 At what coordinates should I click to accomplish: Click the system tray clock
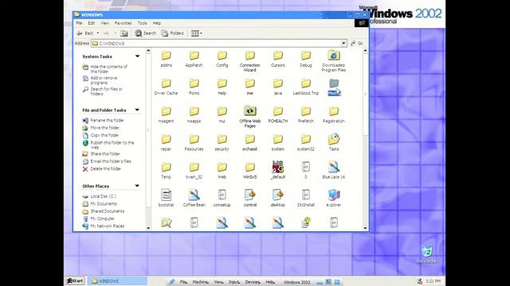[x=433, y=281]
